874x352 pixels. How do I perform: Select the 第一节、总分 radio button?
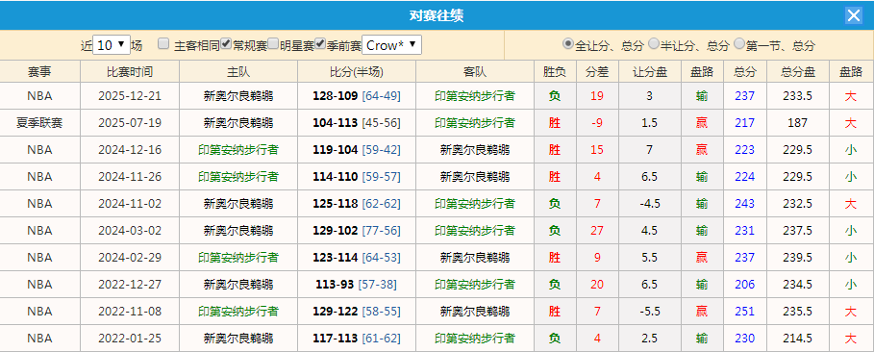[739, 43]
